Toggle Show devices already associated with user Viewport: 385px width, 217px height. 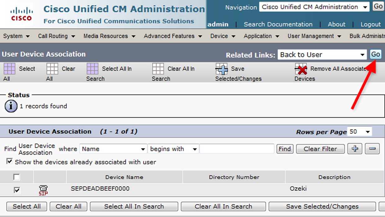(10, 162)
